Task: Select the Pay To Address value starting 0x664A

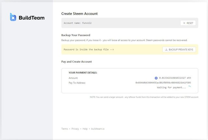Action: (x=163, y=83)
